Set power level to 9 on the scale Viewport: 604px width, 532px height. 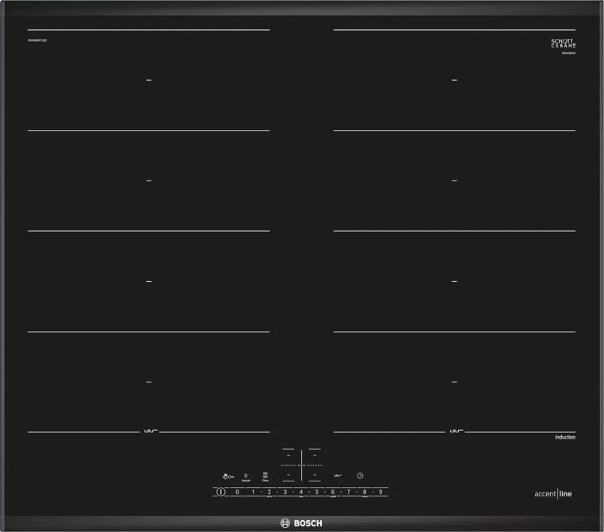click(380, 492)
